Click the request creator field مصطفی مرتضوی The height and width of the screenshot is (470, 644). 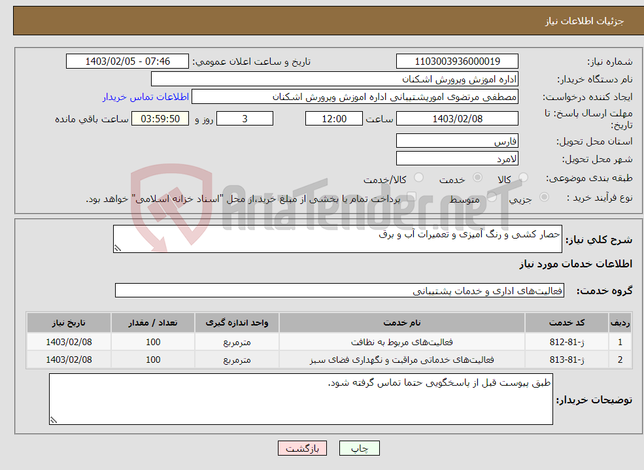coord(355,97)
